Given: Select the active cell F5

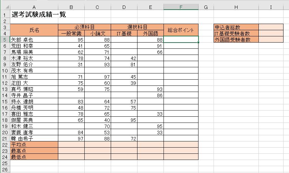Looking at the screenshot, I should 181,39.
